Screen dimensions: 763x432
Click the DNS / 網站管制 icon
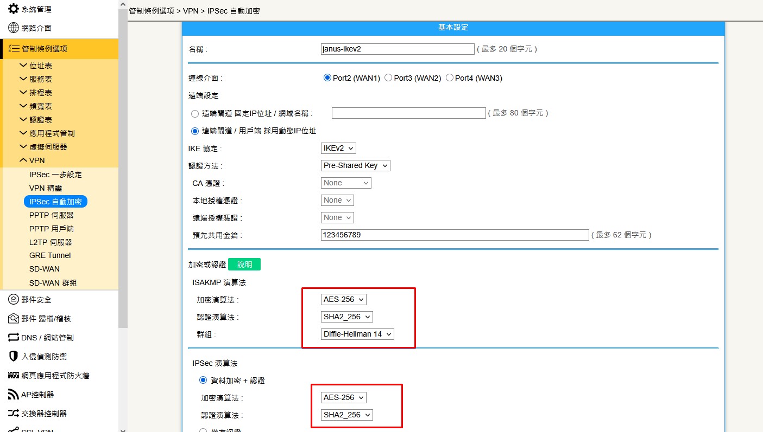14,338
